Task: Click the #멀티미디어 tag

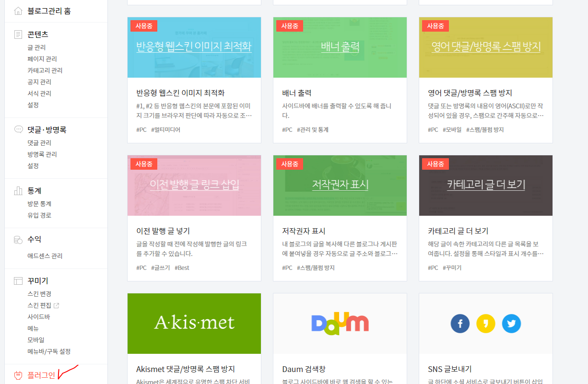Action: click(x=165, y=129)
